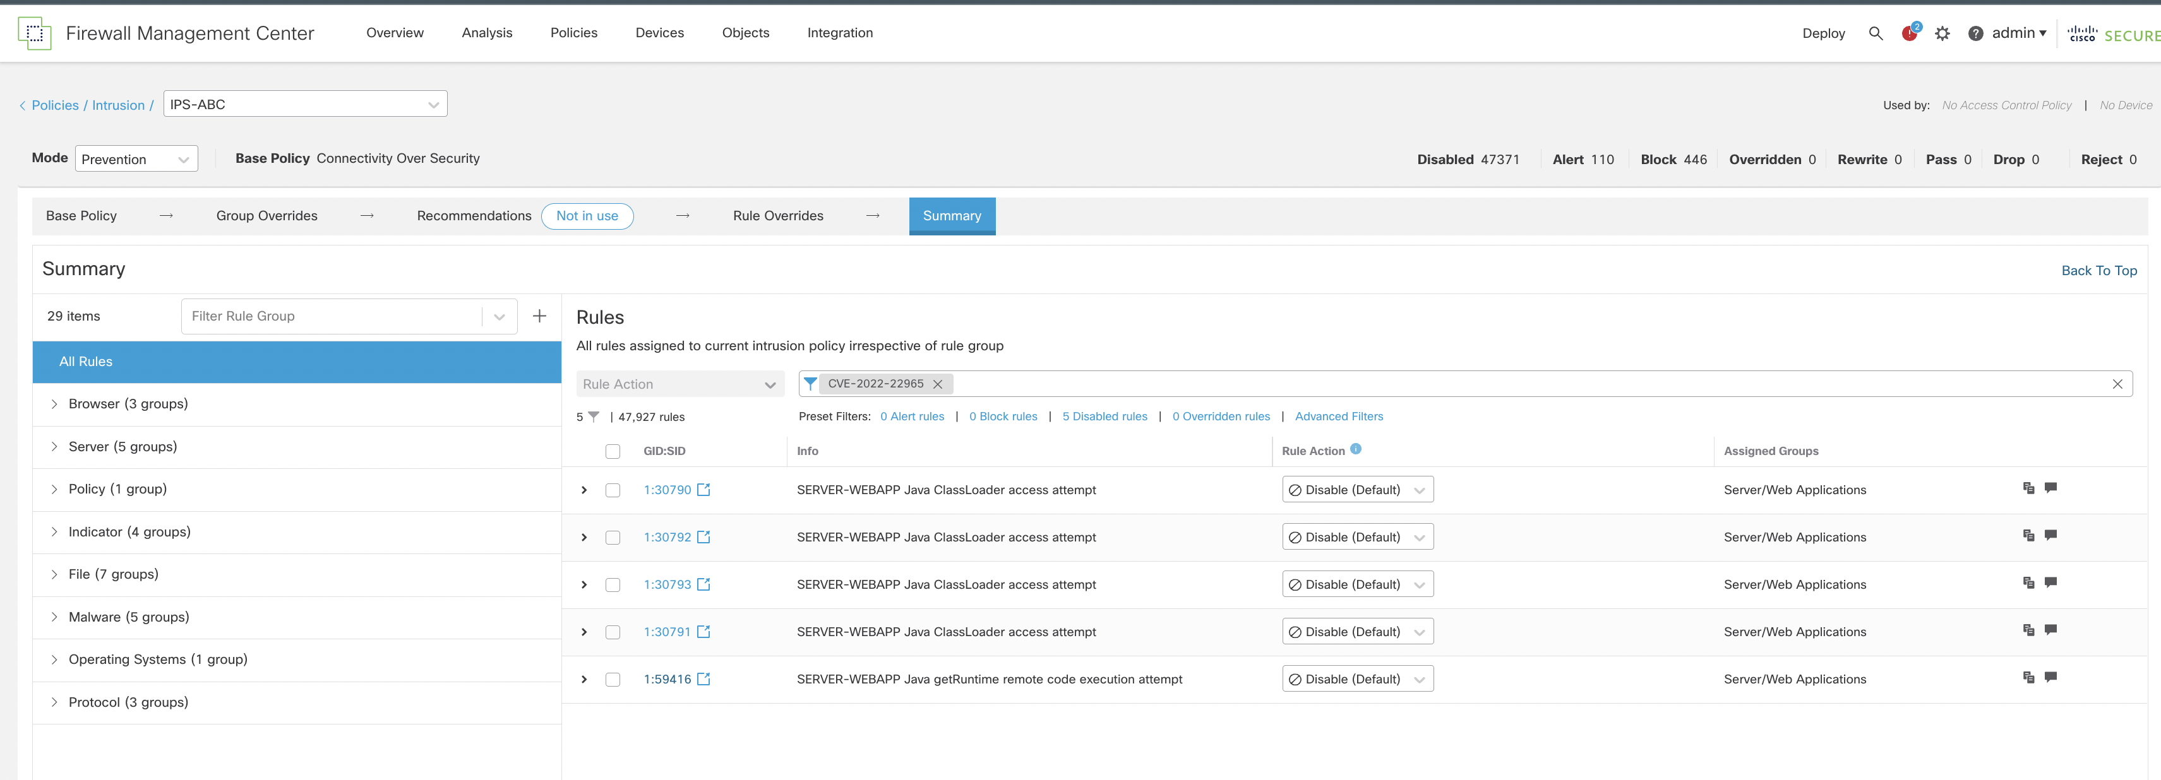Remove the CVE-2022-22965 filter chip
This screenshot has height=780, width=2161.
tap(938, 384)
